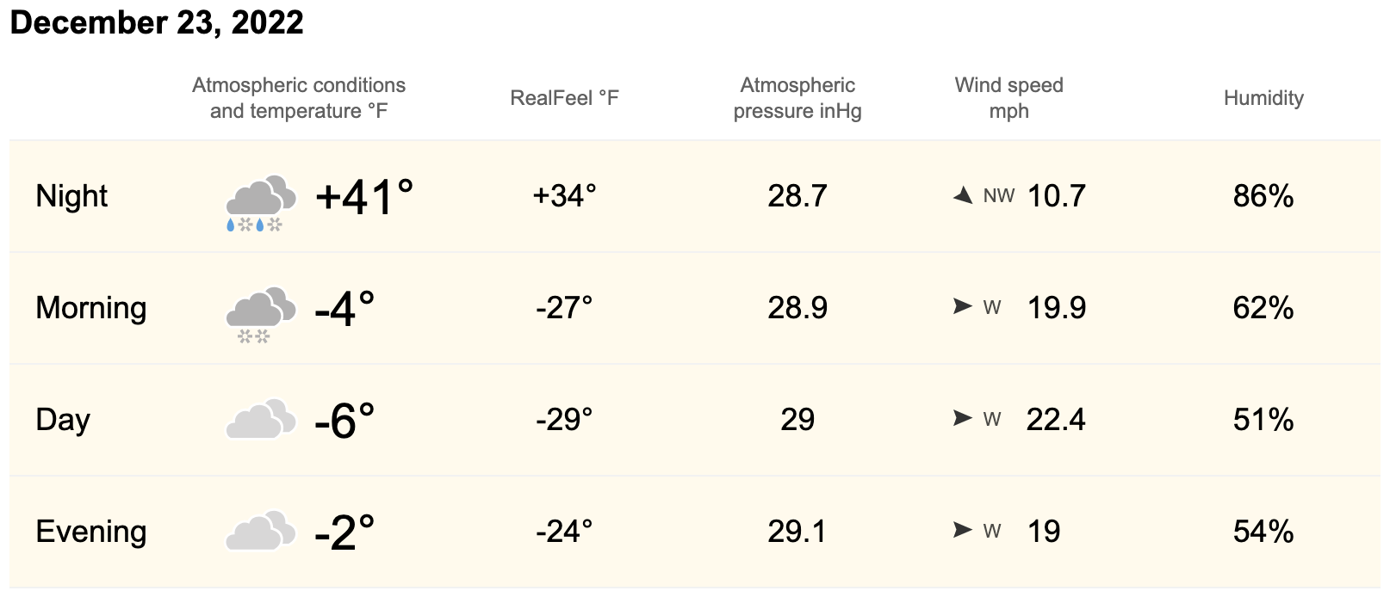This screenshot has width=1390, height=597.
Task: Click the Atmospheric pressure inHg column header
Action: (x=797, y=98)
